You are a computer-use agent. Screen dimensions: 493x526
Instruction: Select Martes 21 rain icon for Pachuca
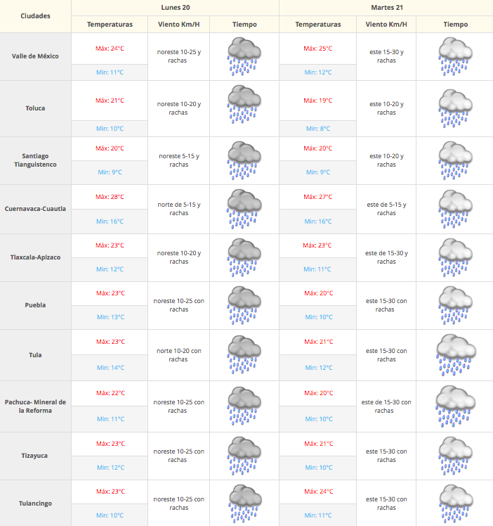(454, 406)
